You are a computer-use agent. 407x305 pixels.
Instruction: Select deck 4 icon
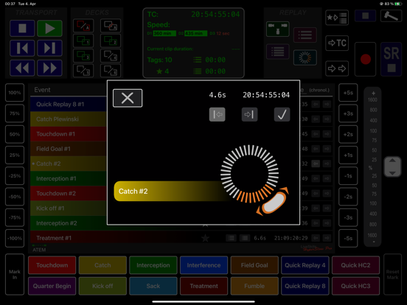click(111, 55)
